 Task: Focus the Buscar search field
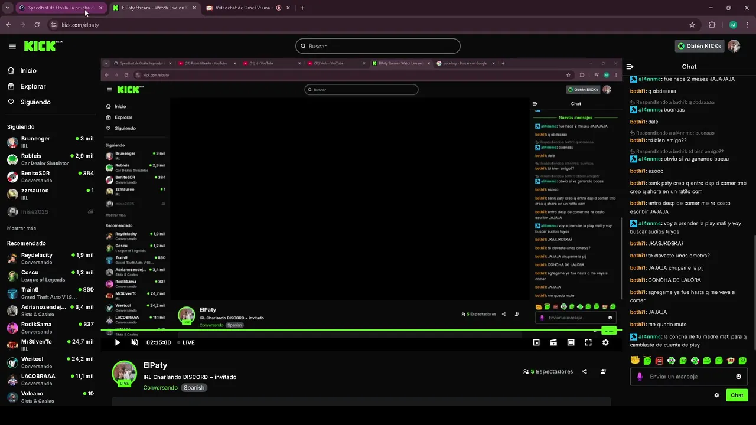pos(378,46)
